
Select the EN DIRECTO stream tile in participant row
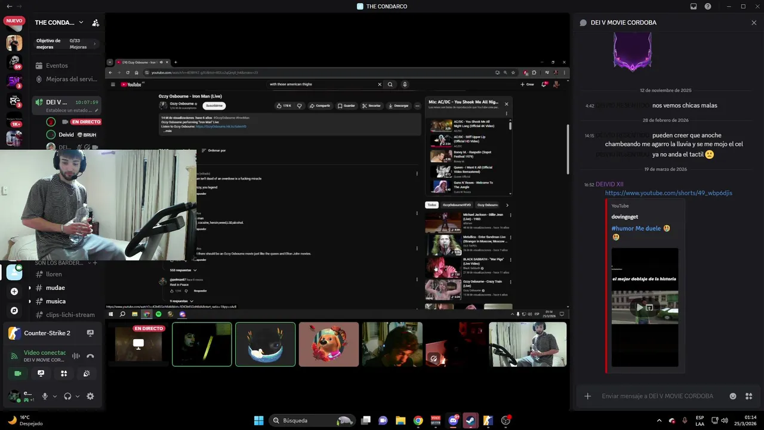point(138,344)
